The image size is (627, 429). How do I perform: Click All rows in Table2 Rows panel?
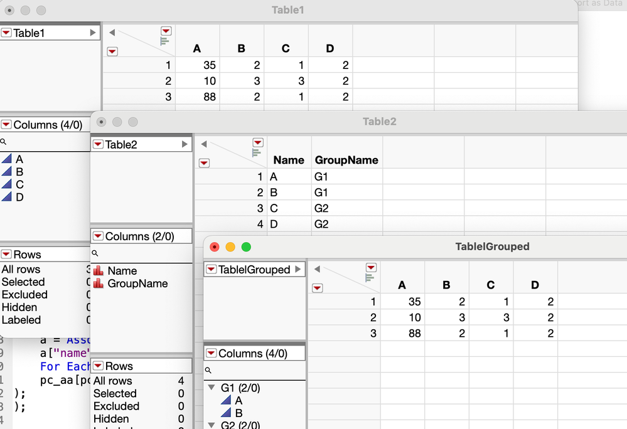pos(113,381)
